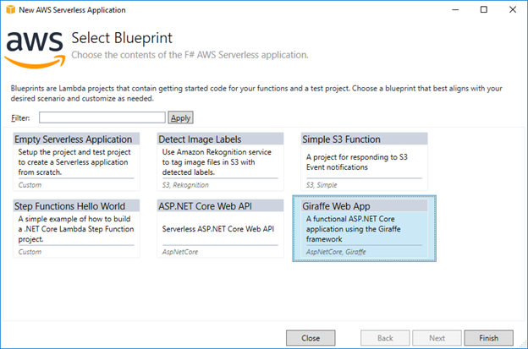Click the 'S3, Simple' tag text

(x=322, y=185)
